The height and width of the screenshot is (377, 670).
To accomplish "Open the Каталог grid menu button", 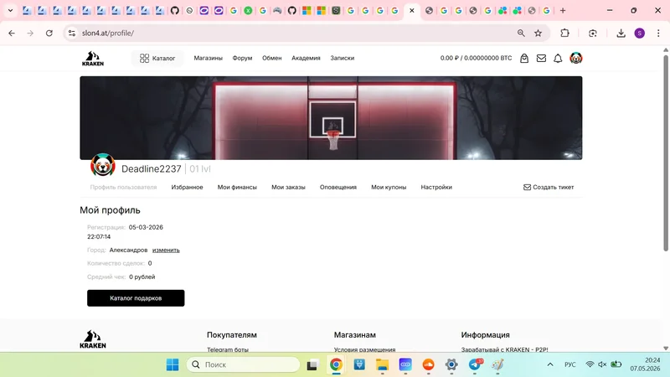I will pyautogui.click(x=157, y=58).
